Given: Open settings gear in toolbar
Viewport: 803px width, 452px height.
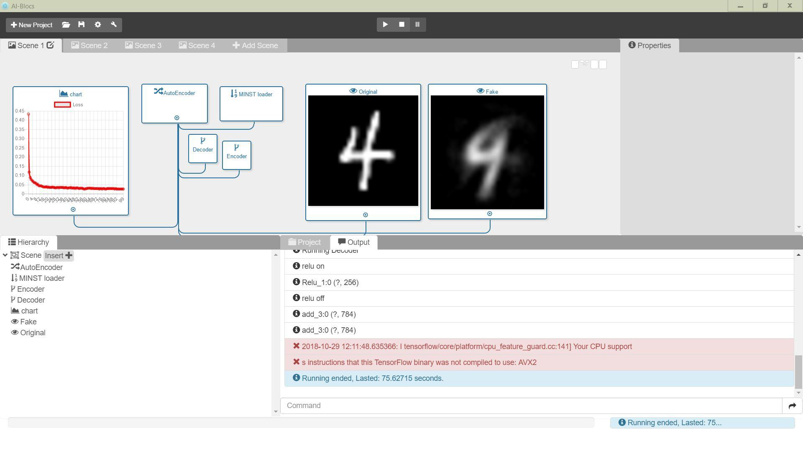Looking at the screenshot, I should (98, 25).
